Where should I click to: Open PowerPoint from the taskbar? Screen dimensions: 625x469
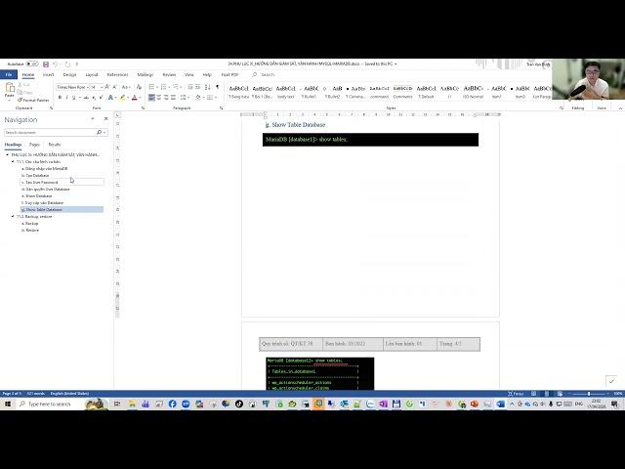(x=475, y=404)
